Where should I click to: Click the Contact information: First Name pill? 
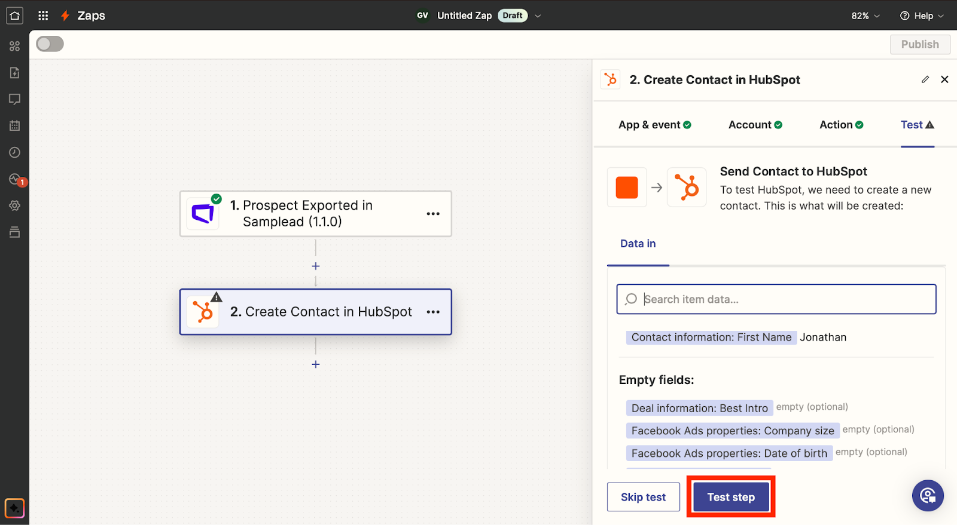[x=711, y=337]
